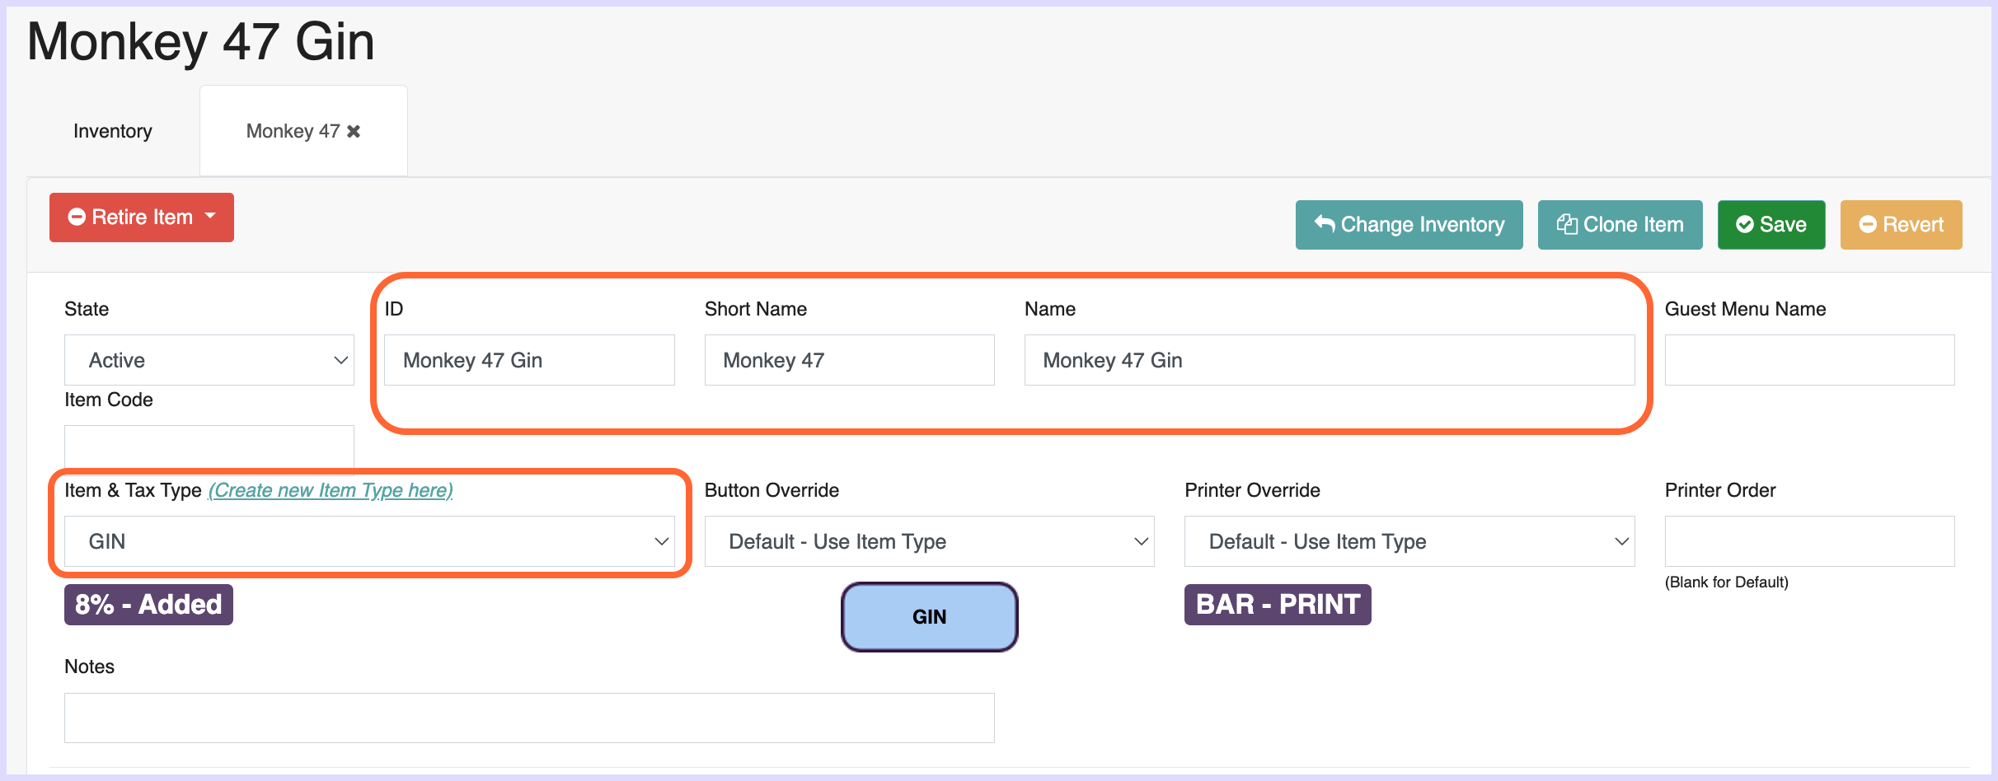Click the Notes text box
The height and width of the screenshot is (781, 1998).
point(529,718)
